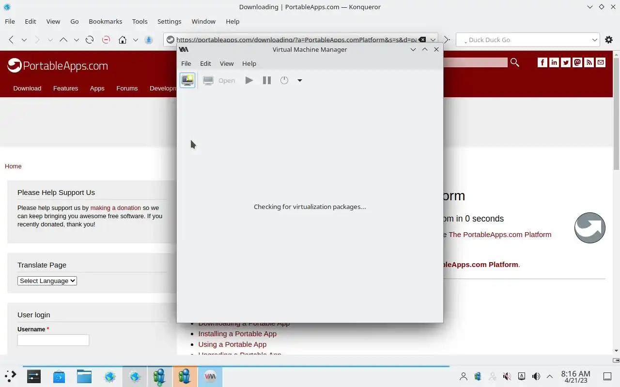Expand the back history dropdown
620x387 pixels.
(x=24, y=40)
